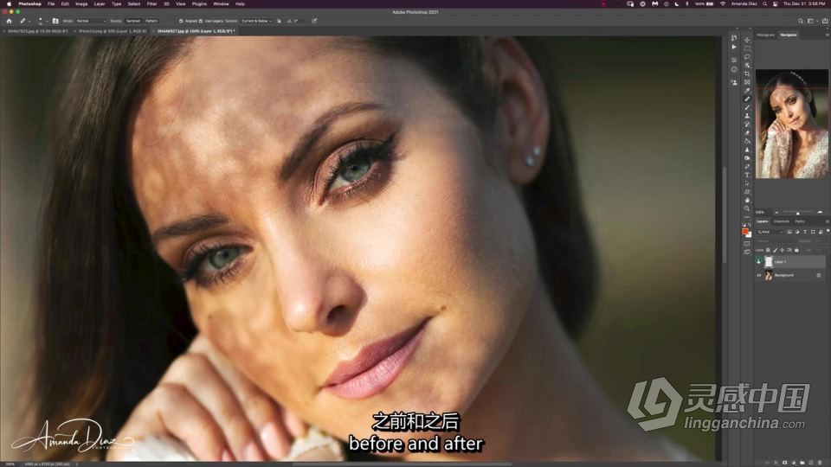Select the Paint Bucket tool
831x467 pixels.
tap(747, 141)
